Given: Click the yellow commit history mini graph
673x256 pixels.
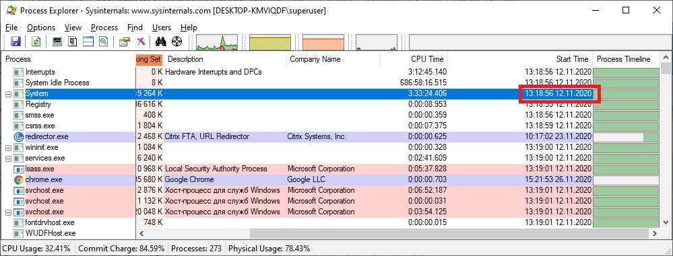Looking at the screenshot, I should pyautogui.click(x=270, y=42).
